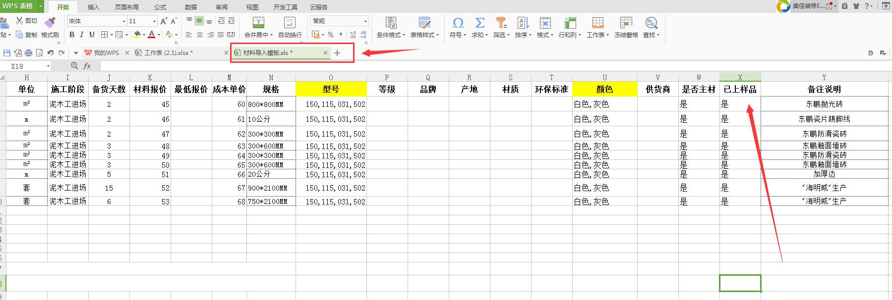The width and height of the screenshot is (892, 300).
Task: Open the font name dropdown showing 宋体
Action: click(124, 21)
